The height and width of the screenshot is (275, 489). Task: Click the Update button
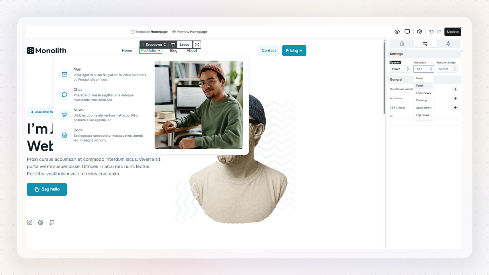coord(453,32)
